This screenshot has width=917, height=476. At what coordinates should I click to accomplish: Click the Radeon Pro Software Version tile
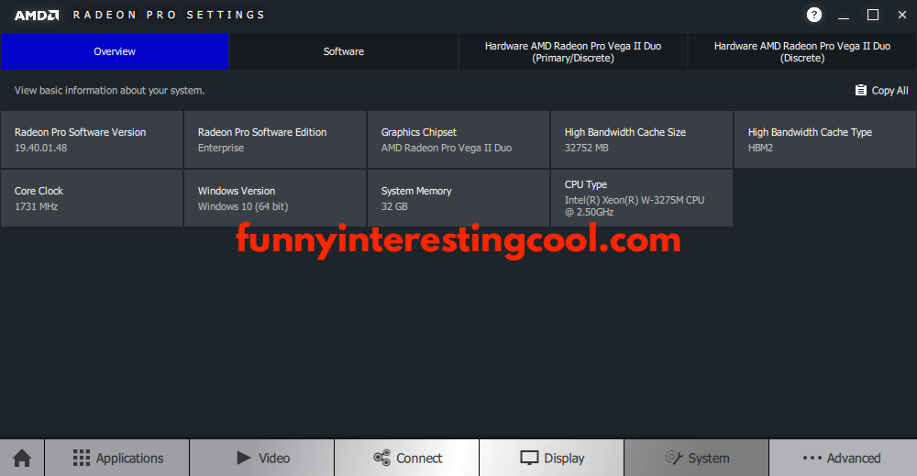92,139
